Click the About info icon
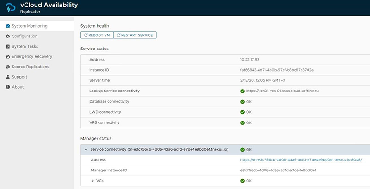370x189 pixels. 8,87
